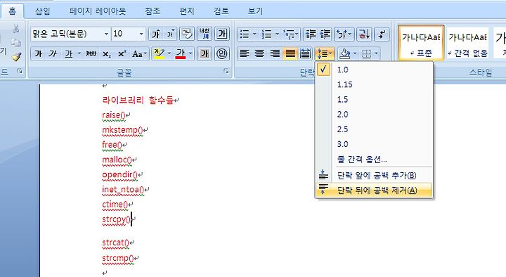This screenshot has width=506, height=277.
Task: Click the phonetic guide icon
Action: pyautogui.click(x=205, y=34)
